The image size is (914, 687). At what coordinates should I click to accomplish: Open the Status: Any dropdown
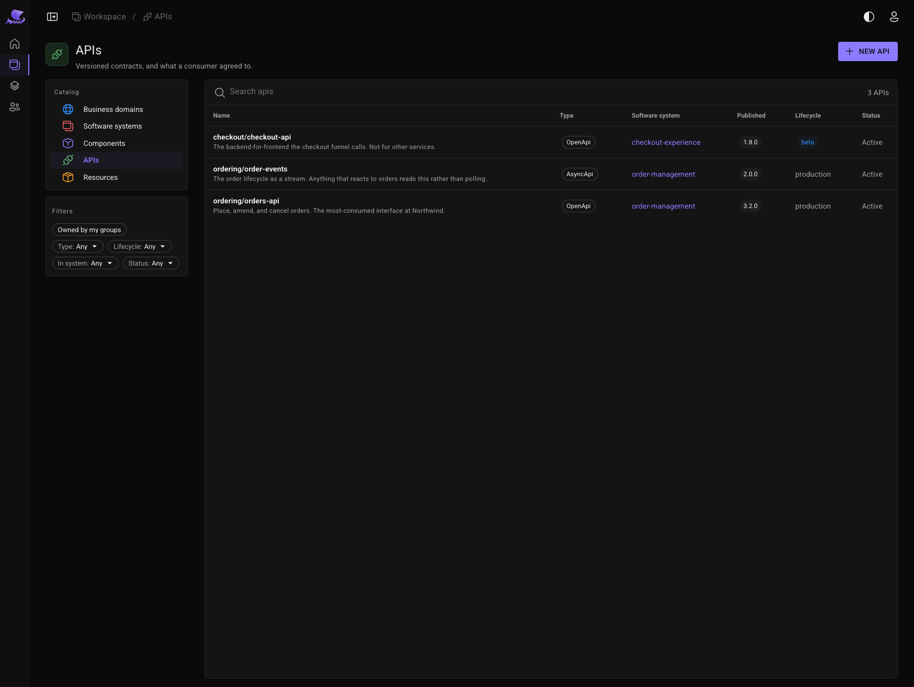[151, 263]
